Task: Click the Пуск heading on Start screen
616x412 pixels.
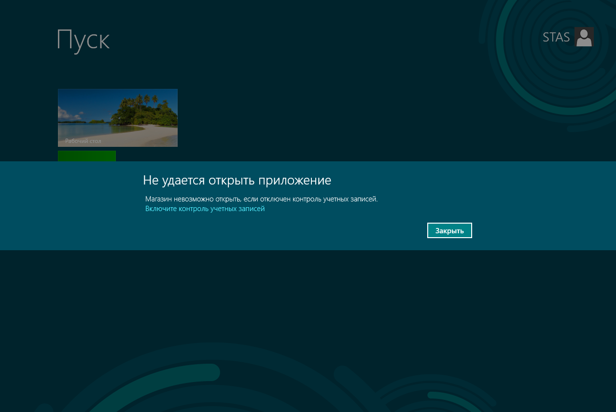Action: (x=83, y=40)
